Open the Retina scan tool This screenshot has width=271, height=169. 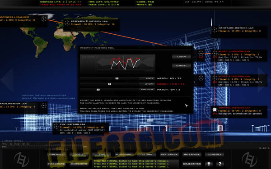147,154
